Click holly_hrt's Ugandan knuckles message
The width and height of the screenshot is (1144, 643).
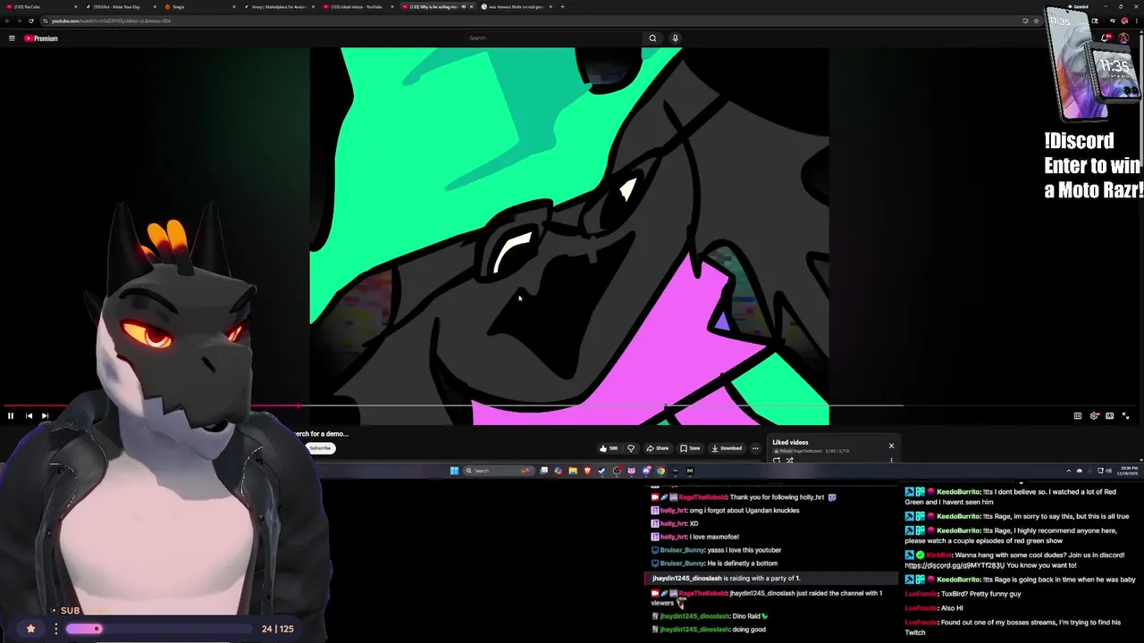(x=726, y=511)
